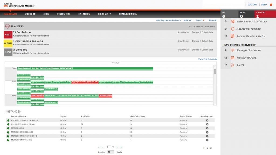The image size is (276, 155).
Task: Go to next page arrow in pager
Action: 117,147
